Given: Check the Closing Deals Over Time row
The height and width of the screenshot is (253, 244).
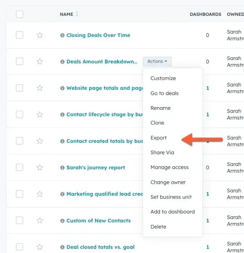Looking at the screenshot, I should coord(19,35).
